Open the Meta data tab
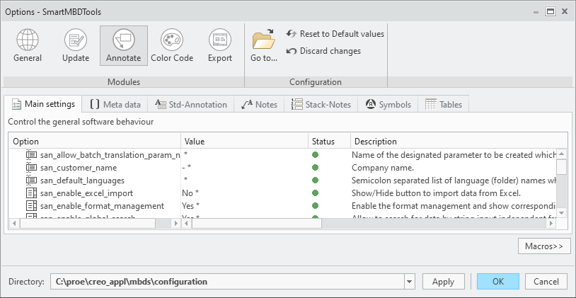The width and height of the screenshot is (576, 298). tap(115, 104)
